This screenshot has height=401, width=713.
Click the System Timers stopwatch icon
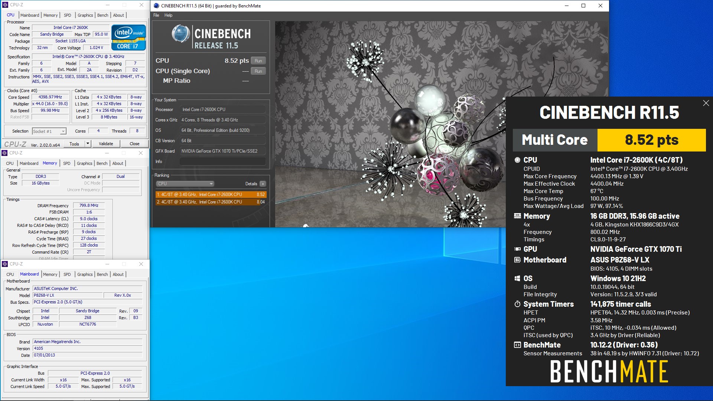517,304
